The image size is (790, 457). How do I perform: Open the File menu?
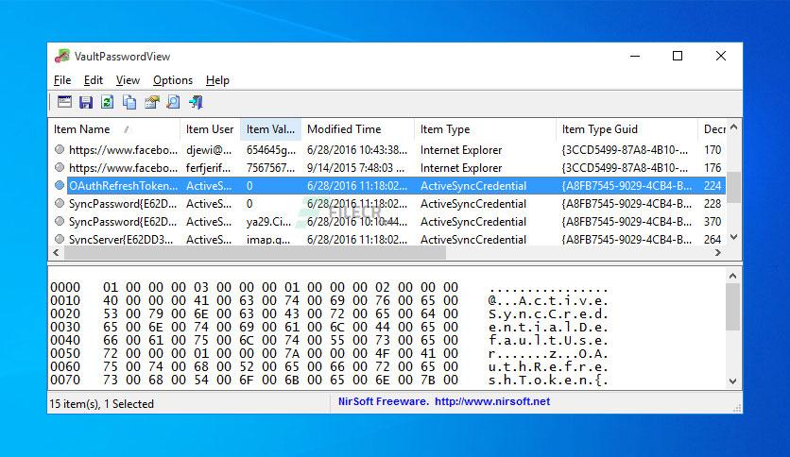pyautogui.click(x=62, y=80)
